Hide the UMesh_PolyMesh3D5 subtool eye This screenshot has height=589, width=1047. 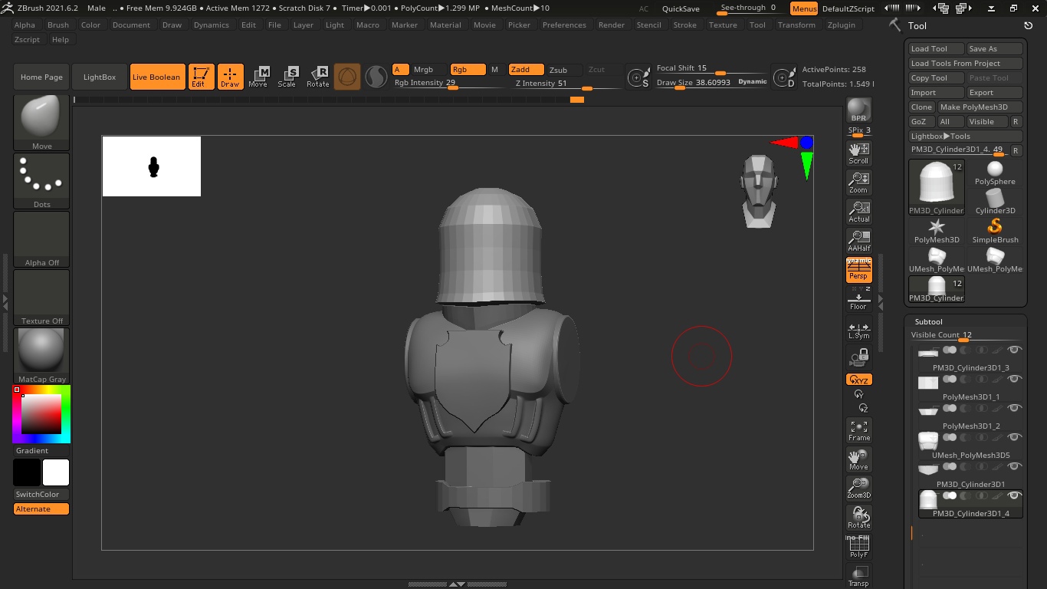pos(1015,437)
